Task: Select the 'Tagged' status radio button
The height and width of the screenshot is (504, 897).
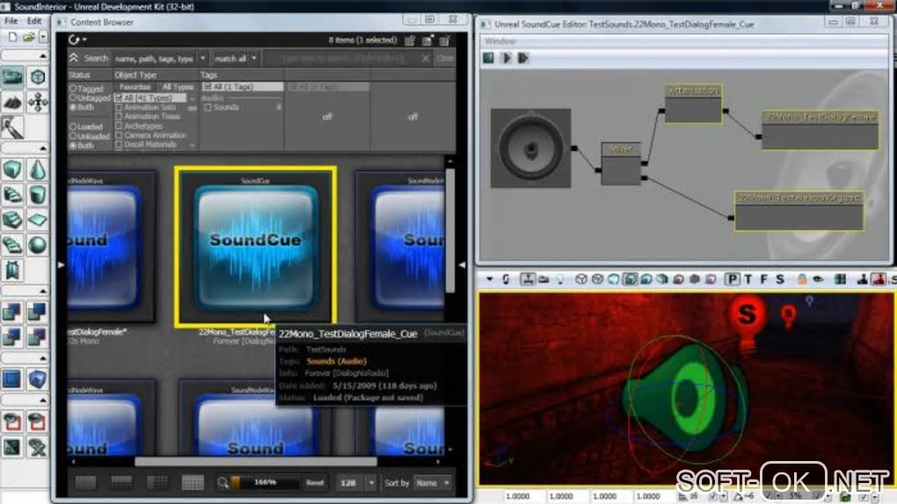Action: pyautogui.click(x=73, y=89)
